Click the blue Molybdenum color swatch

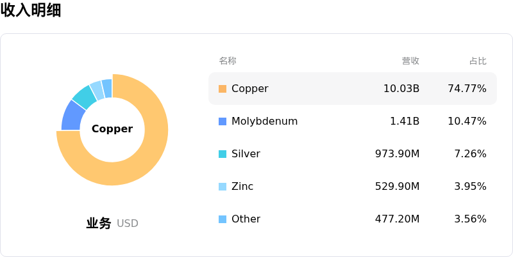[223, 121]
